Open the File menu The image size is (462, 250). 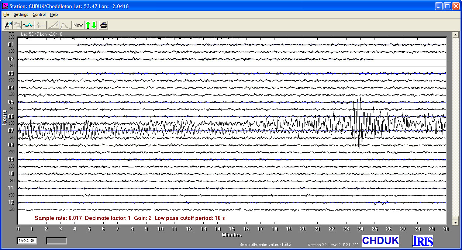[x=6, y=14]
